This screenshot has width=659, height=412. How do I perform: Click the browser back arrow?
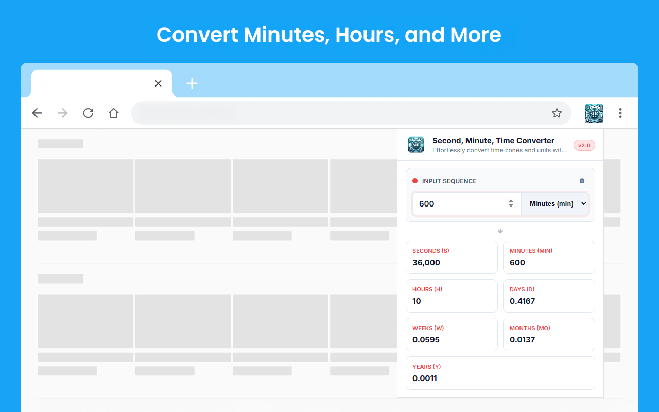tap(37, 113)
